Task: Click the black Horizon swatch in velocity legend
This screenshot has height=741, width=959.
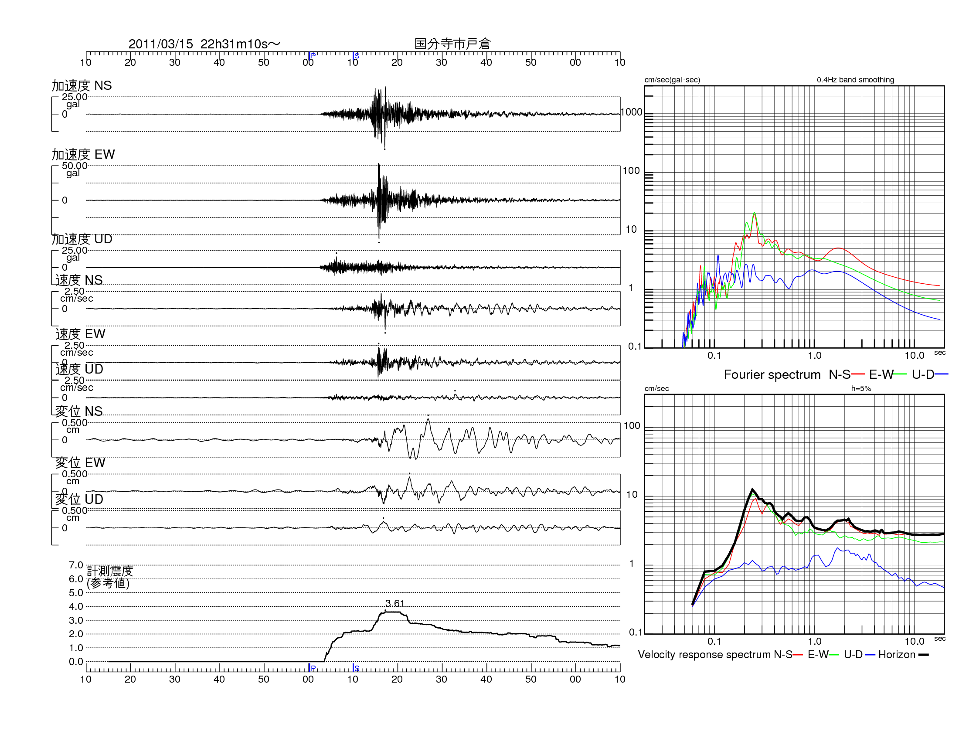Action: [923, 655]
